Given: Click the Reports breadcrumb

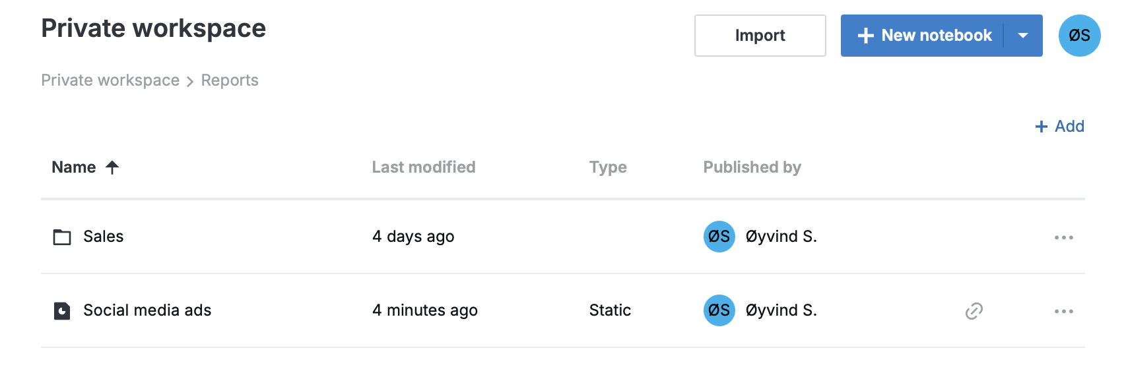Looking at the screenshot, I should pos(230,80).
